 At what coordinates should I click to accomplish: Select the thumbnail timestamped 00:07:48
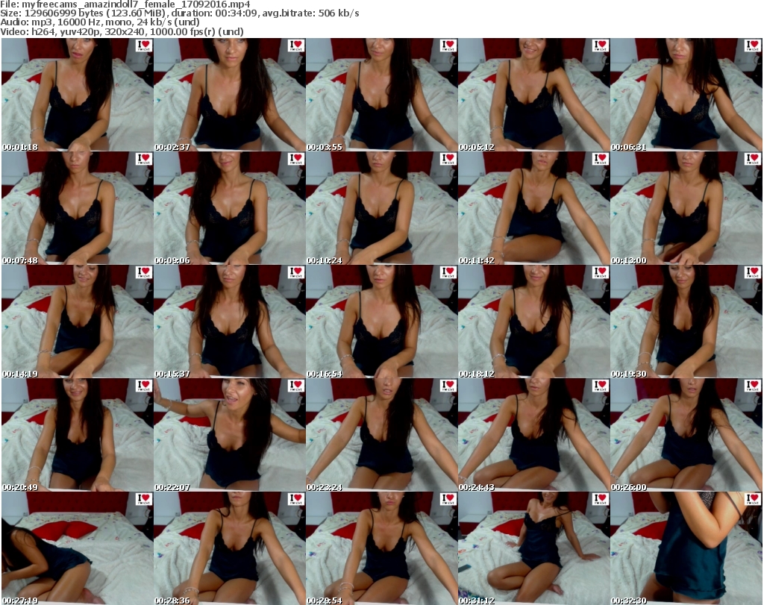pos(78,208)
